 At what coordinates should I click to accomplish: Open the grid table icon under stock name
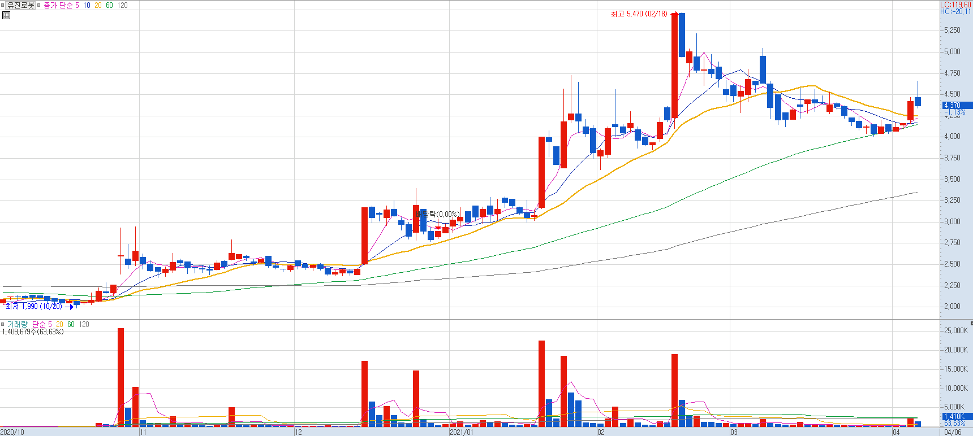(x=6, y=15)
